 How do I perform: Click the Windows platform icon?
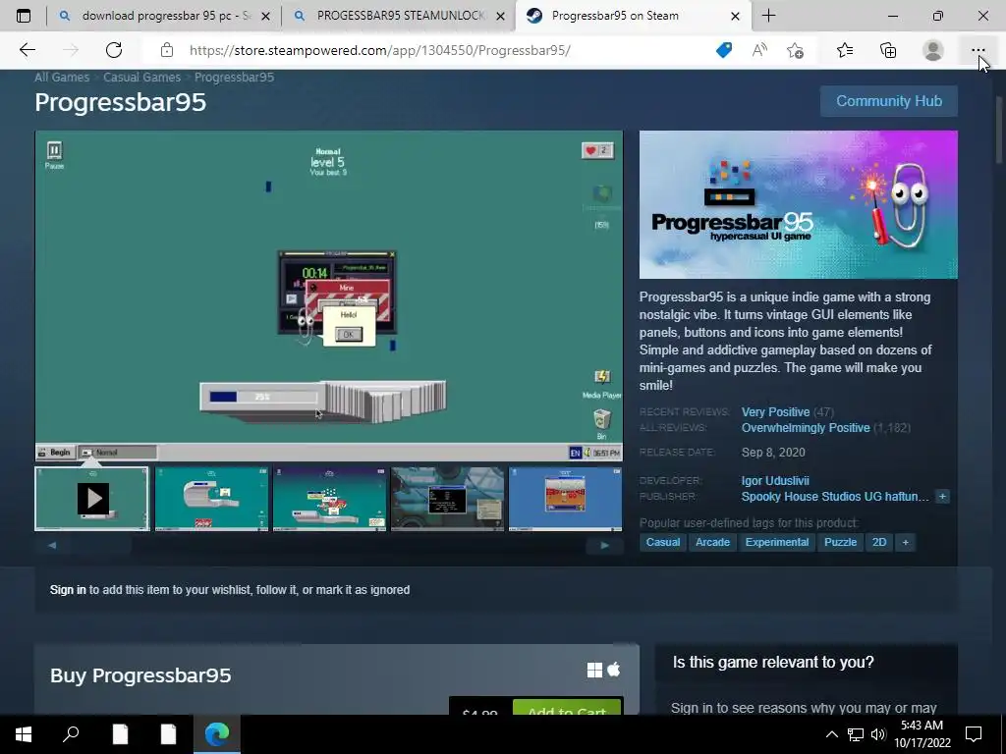pyautogui.click(x=594, y=670)
